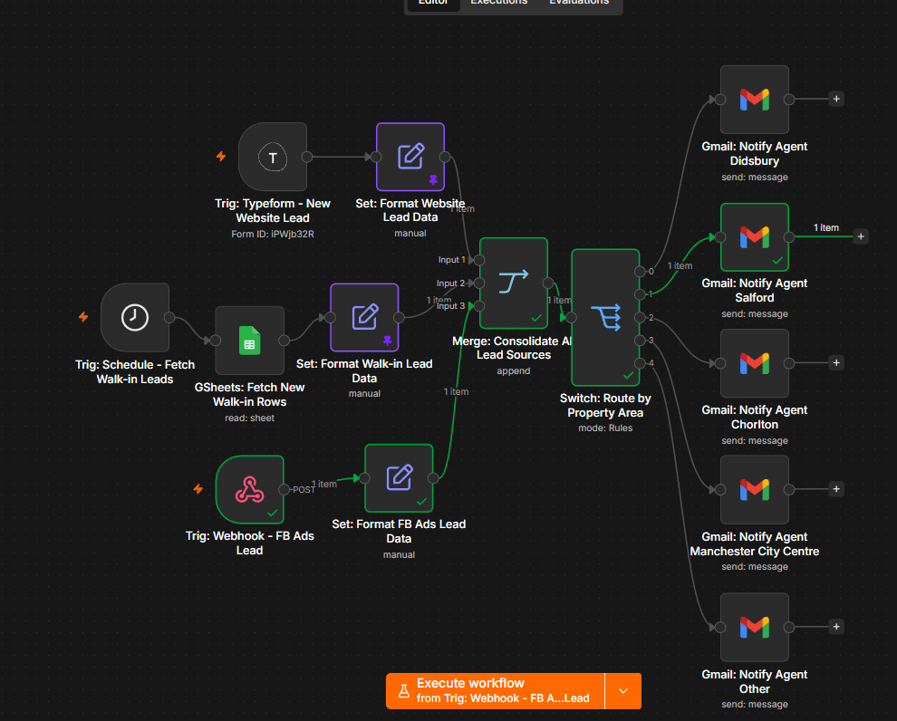
Task: Open the Gmail Notify Agent Other node
Action: [x=755, y=627]
